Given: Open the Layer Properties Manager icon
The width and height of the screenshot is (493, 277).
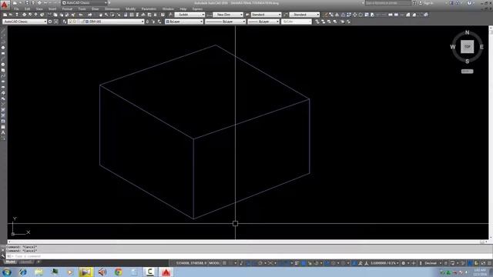Looking at the screenshot, I should point(65,22).
